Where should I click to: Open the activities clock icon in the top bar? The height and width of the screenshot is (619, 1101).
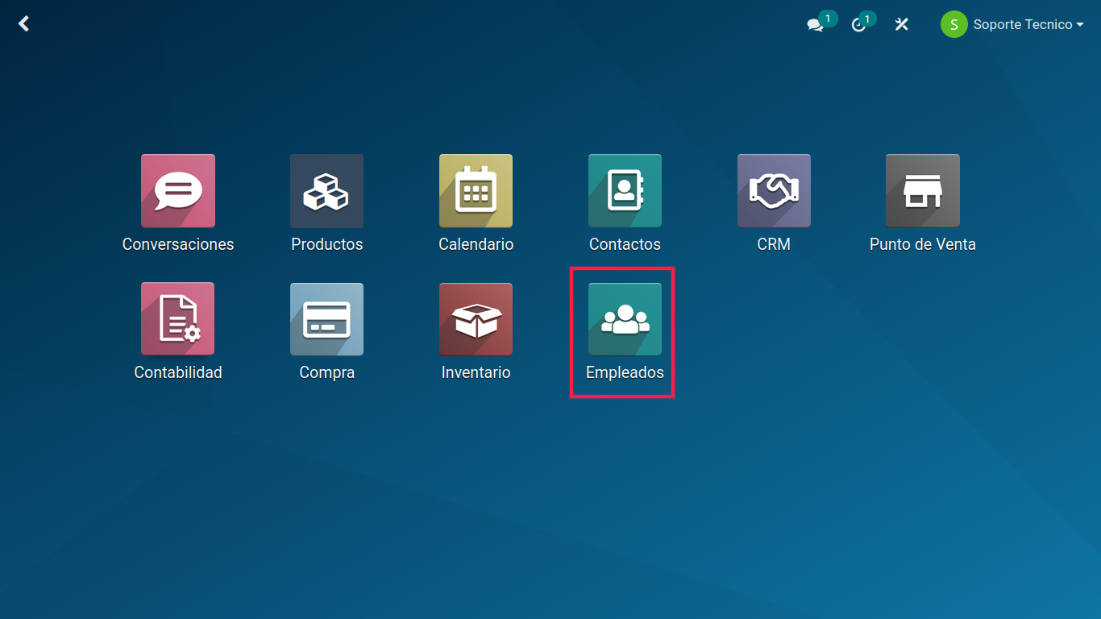[858, 25]
